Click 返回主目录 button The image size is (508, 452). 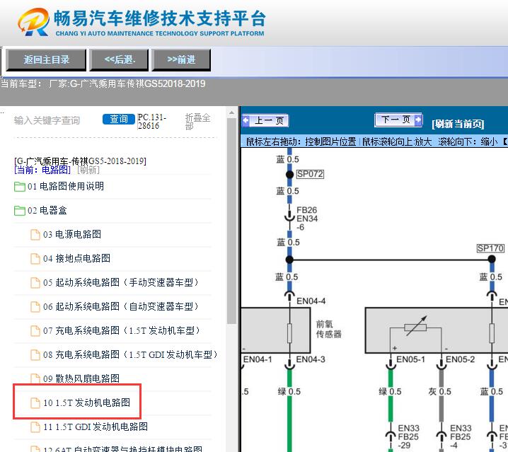point(46,60)
